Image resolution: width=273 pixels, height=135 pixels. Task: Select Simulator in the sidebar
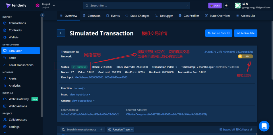[x=20, y=51]
